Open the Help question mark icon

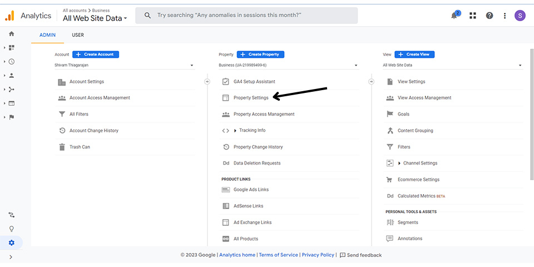point(489,16)
